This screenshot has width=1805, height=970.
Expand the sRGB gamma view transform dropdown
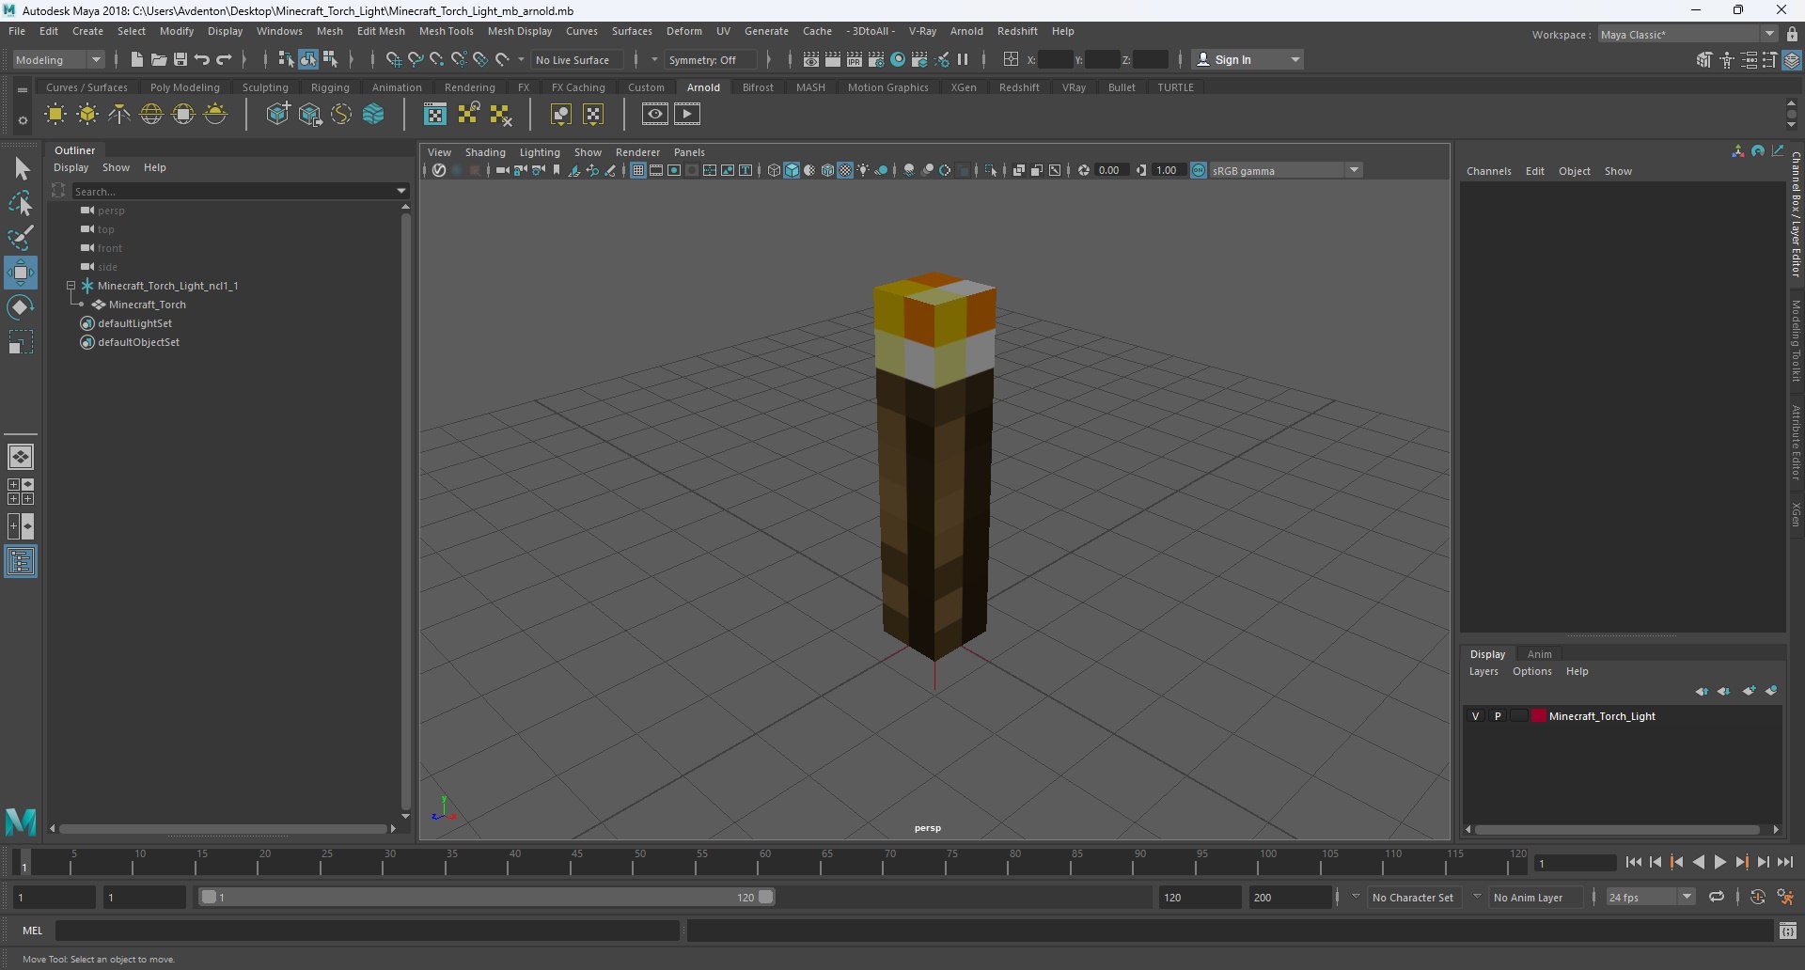click(x=1354, y=170)
